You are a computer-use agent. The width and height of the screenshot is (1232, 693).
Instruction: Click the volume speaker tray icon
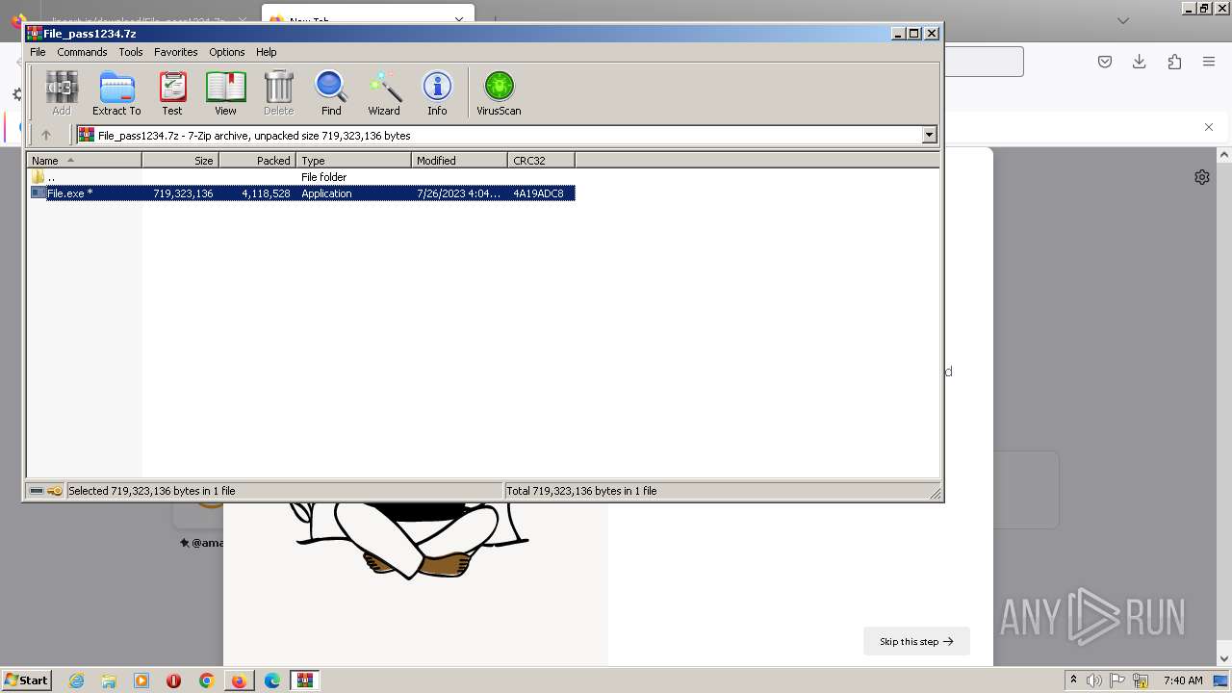[x=1094, y=680]
